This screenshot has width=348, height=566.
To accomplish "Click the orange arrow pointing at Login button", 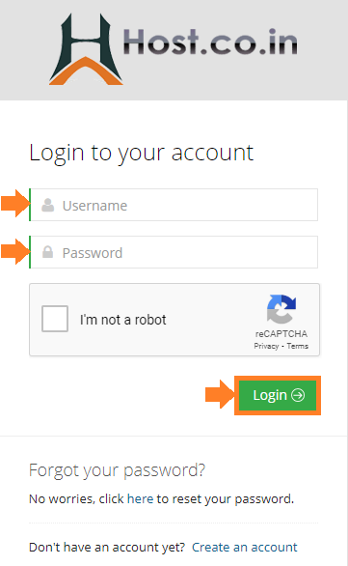I will tap(220, 394).
